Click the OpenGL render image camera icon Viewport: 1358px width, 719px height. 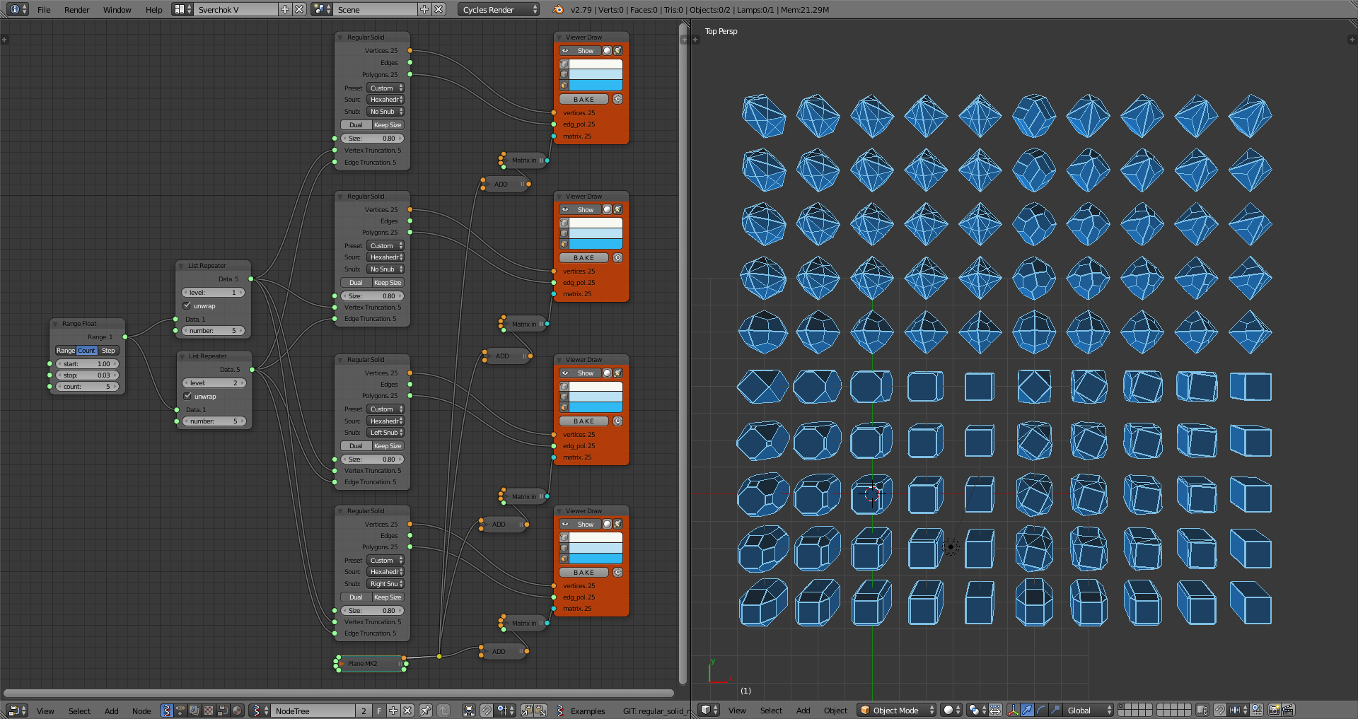[x=1274, y=711]
